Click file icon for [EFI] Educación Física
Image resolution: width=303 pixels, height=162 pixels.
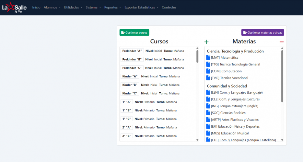208,126
